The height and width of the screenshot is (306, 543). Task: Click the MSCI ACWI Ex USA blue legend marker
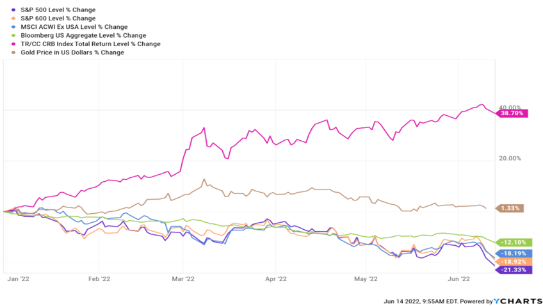pyautogui.click(x=6, y=27)
